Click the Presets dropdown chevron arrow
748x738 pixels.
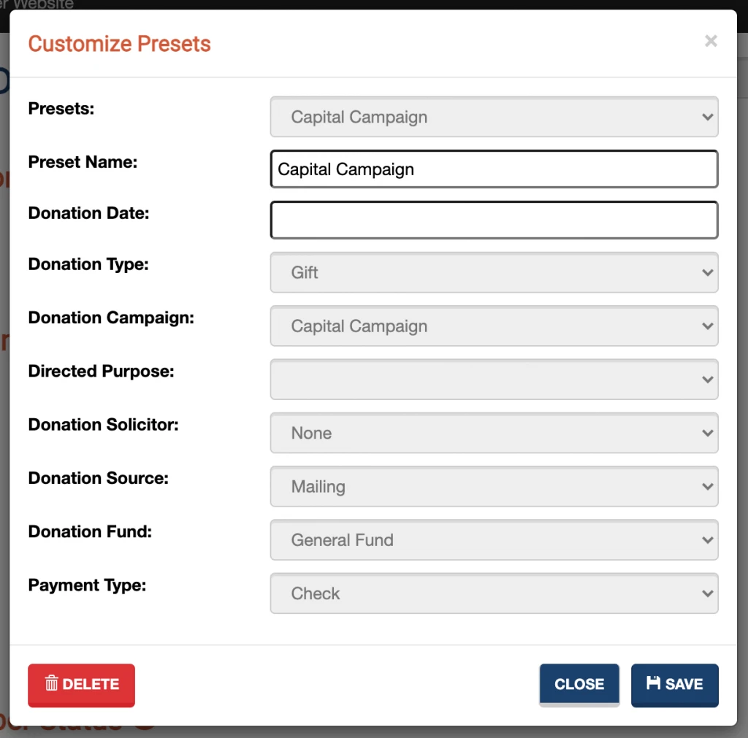tap(706, 117)
